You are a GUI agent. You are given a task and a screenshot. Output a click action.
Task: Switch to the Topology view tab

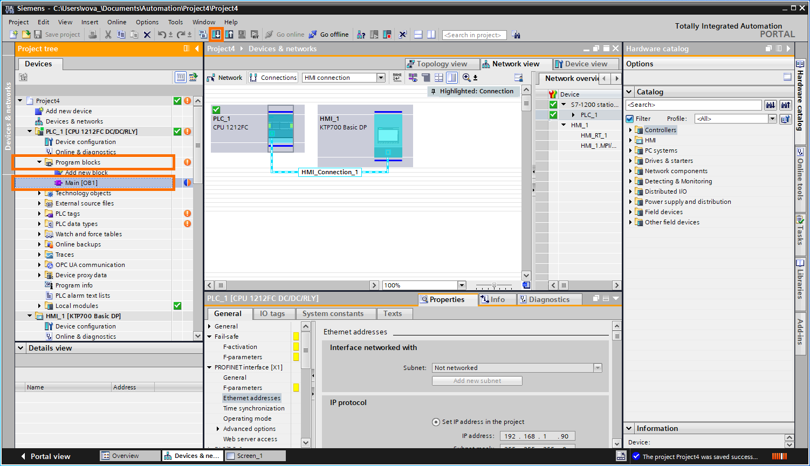pyautogui.click(x=442, y=64)
